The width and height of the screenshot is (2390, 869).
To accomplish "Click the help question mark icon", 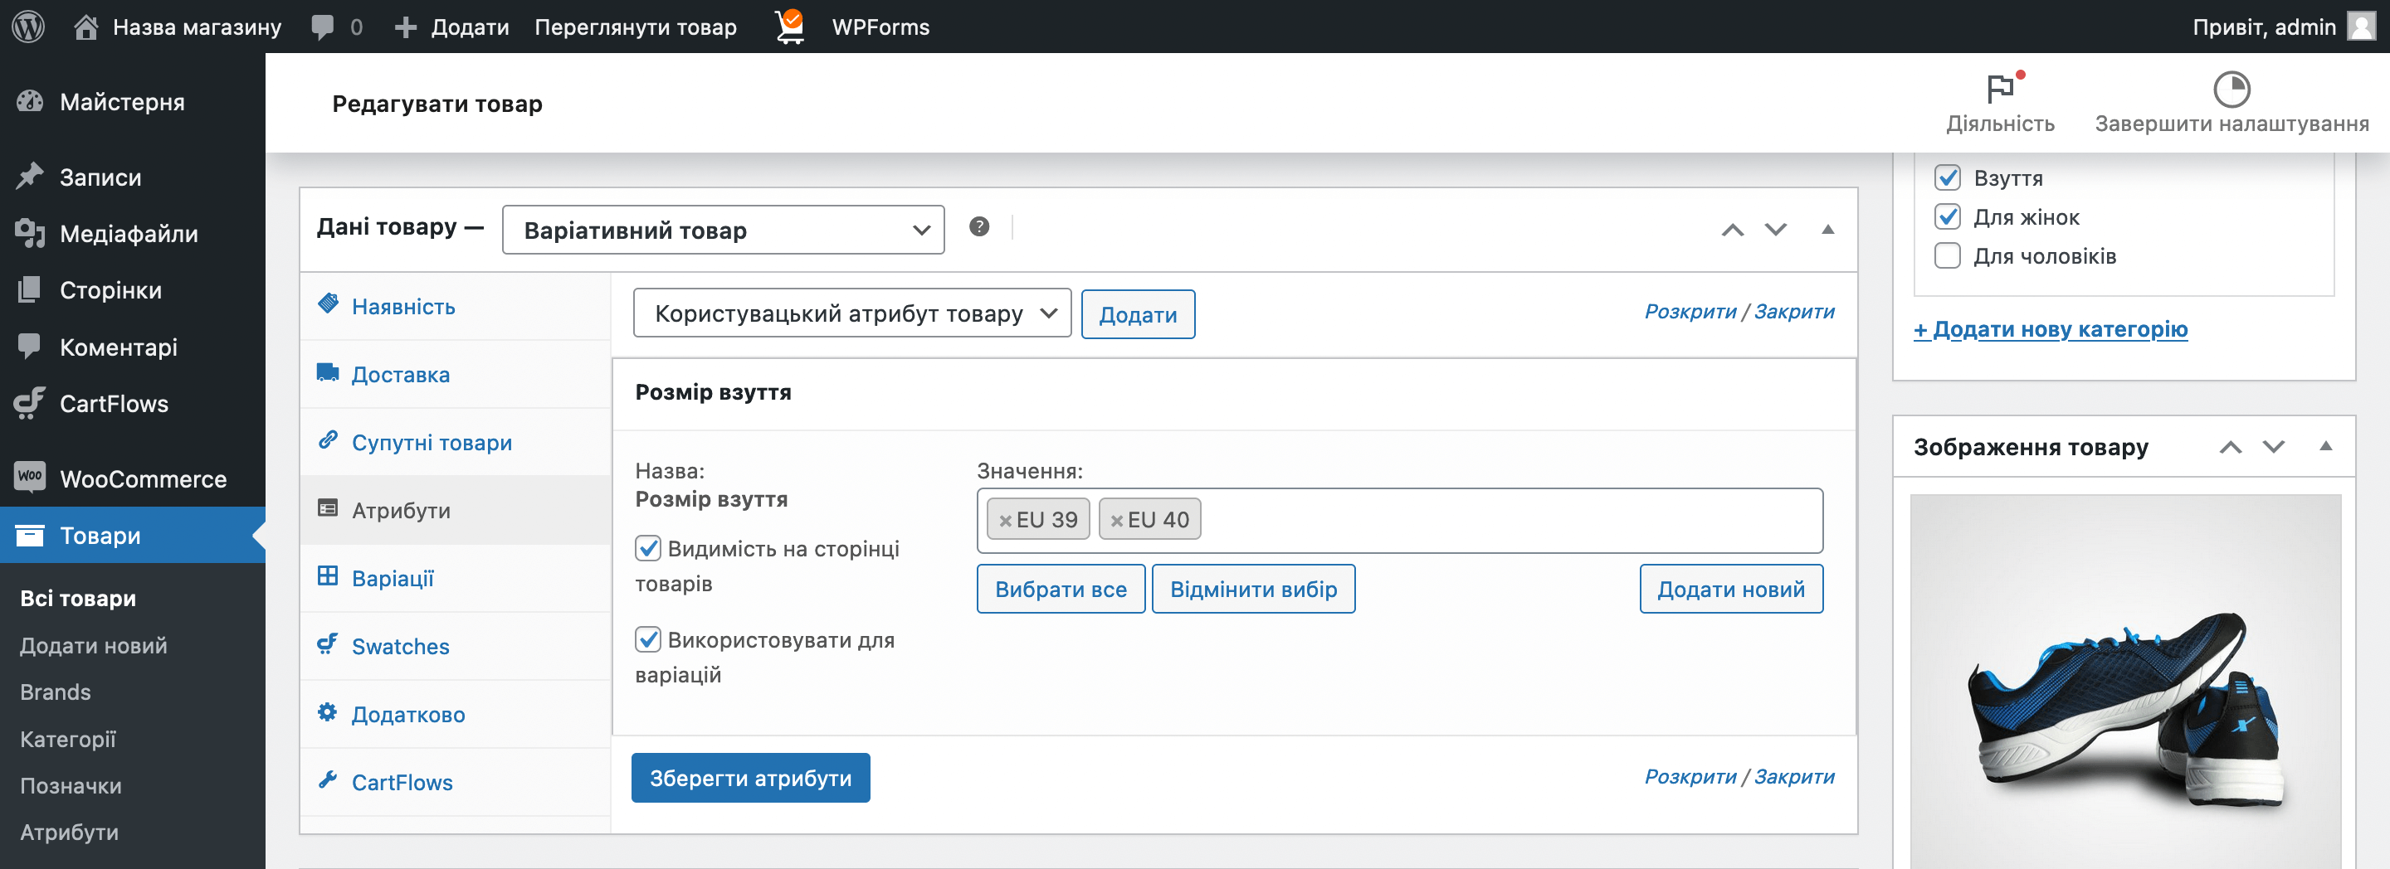I will click(979, 226).
